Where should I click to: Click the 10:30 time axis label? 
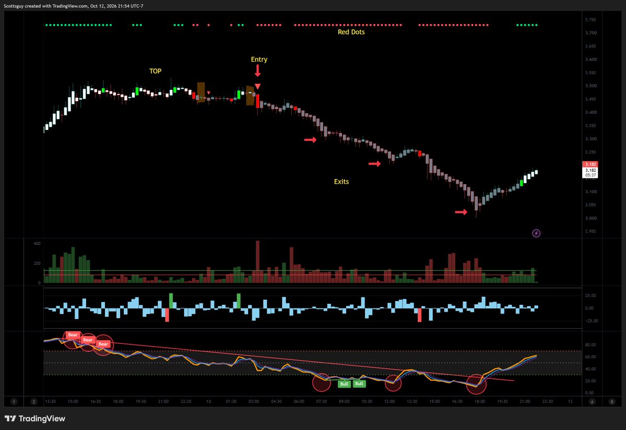click(x=367, y=402)
